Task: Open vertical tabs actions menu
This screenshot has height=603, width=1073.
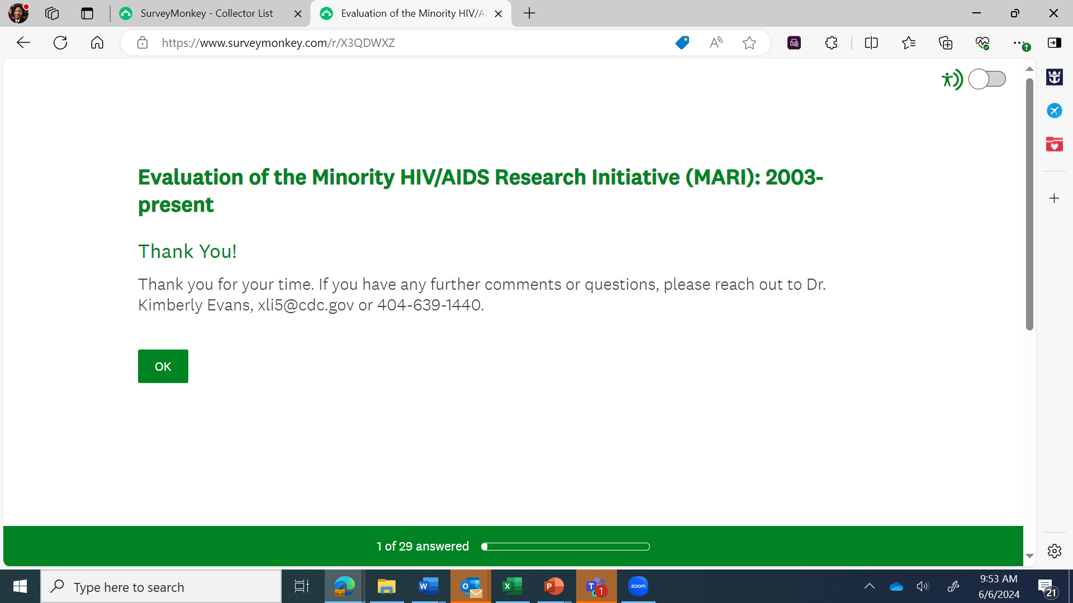Action: click(87, 13)
